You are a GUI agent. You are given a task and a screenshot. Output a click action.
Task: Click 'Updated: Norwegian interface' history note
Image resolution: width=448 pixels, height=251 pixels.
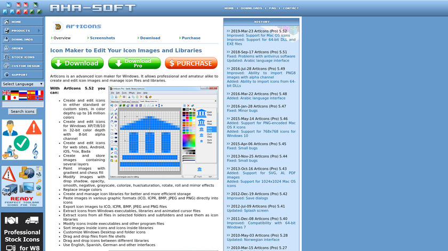[253, 240]
